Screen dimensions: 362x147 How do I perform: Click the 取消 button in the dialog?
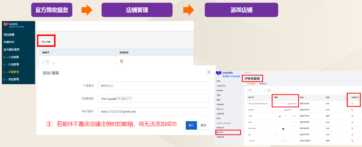tap(203, 126)
